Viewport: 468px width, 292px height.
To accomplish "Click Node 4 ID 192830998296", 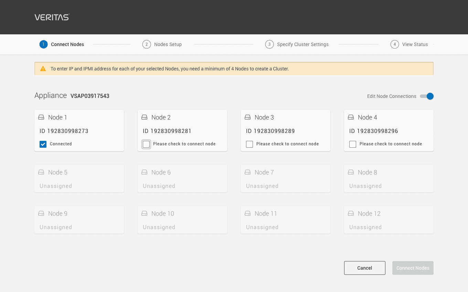I will pos(374,131).
